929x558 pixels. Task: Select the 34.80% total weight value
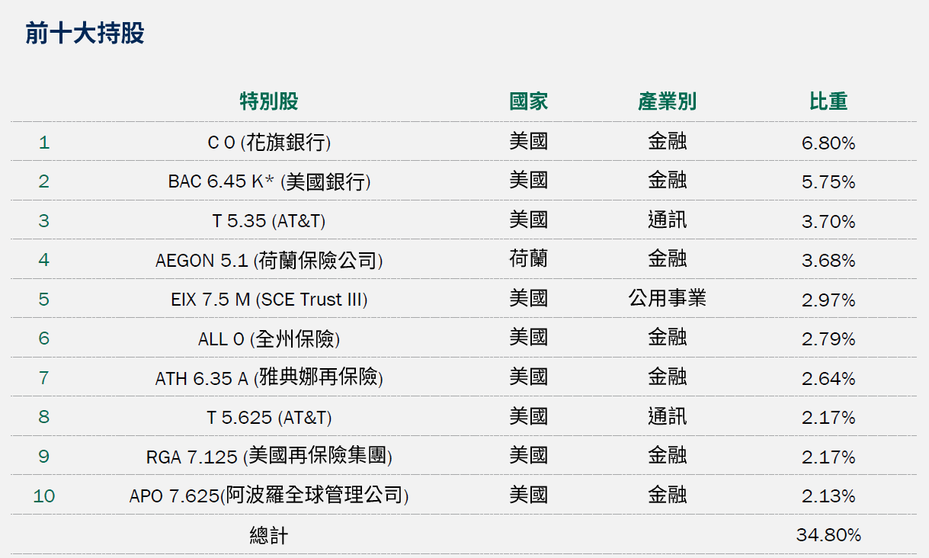click(828, 535)
